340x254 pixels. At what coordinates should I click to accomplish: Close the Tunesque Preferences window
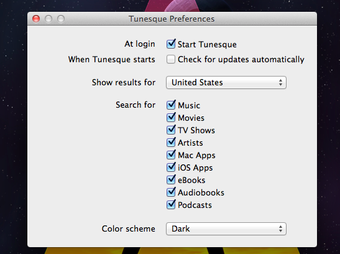click(x=36, y=19)
